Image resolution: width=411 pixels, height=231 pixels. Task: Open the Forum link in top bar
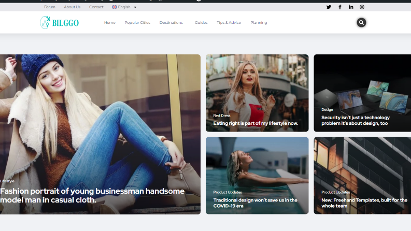pos(50,7)
